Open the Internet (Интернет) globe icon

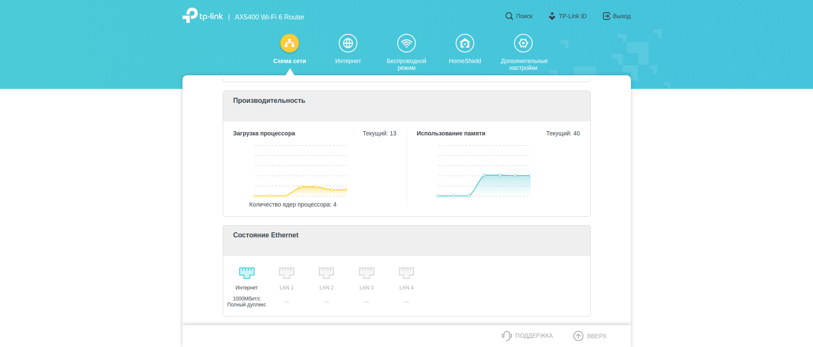coord(348,43)
